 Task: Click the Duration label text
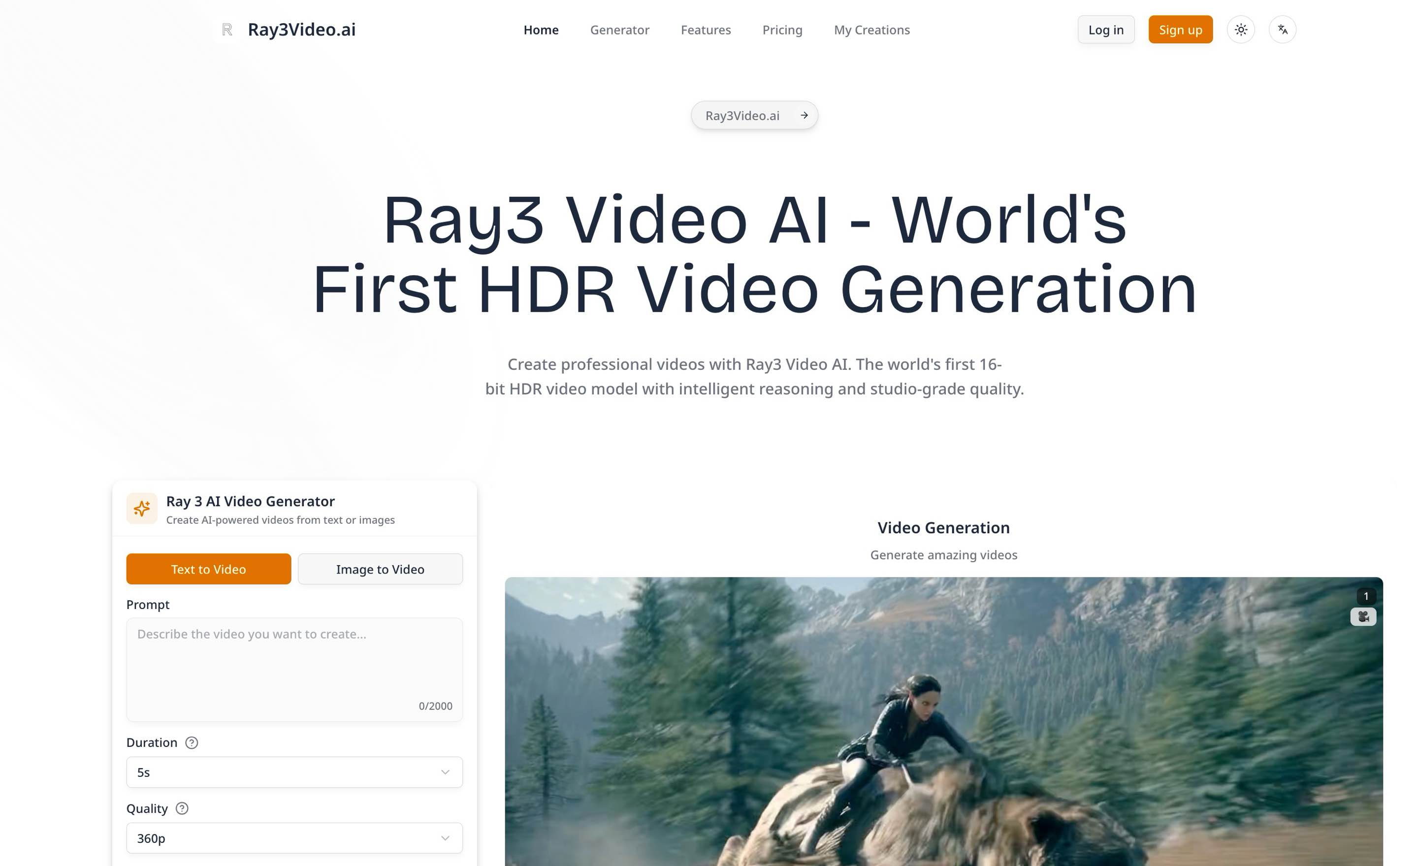tap(152, 742)
